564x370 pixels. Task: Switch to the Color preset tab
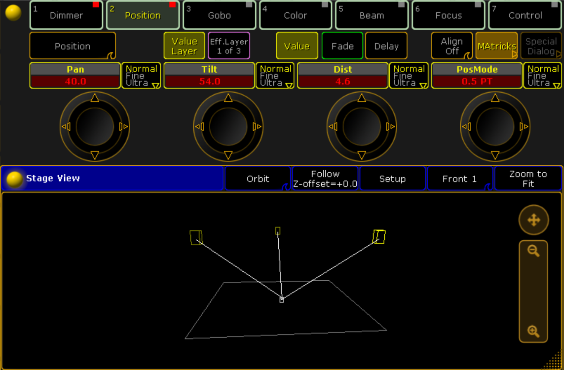tap(295, 15)
